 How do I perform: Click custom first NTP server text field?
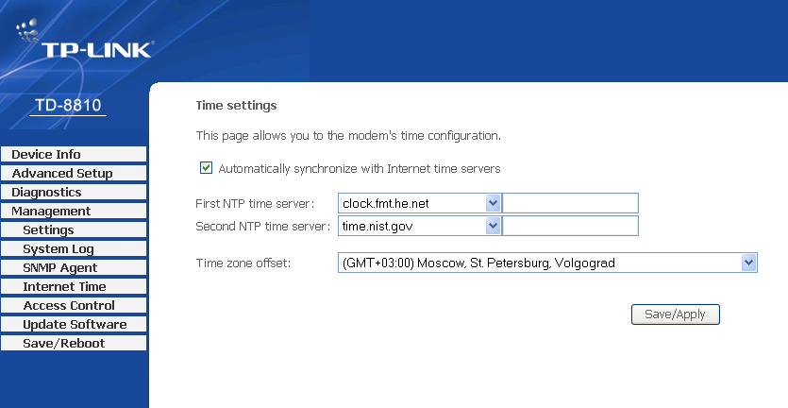570,203
